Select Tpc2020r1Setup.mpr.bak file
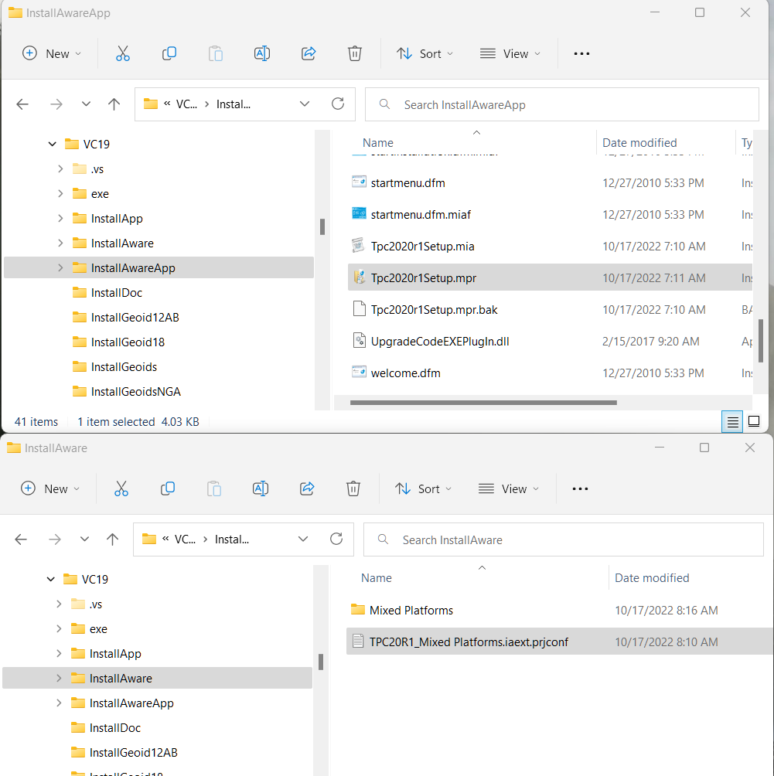 pyautogui.click(x=434, y=310)
